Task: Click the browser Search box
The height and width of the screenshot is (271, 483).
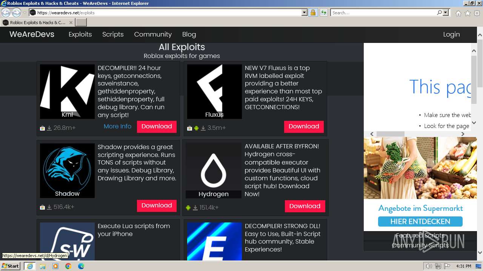Action: 383,12
